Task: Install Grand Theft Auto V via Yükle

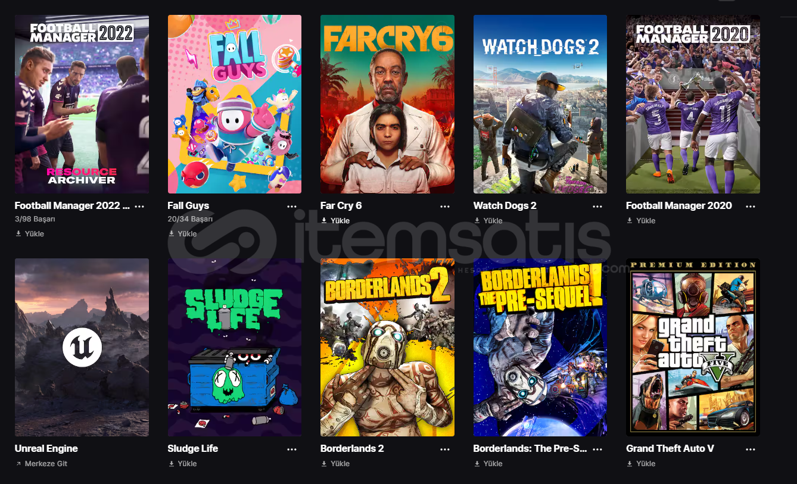Action: 646,464
